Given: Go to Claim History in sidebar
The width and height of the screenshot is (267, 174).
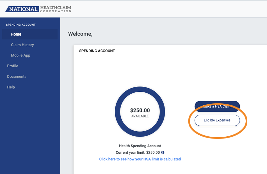Looking at the screenshot, I should (x=23, y=45).
